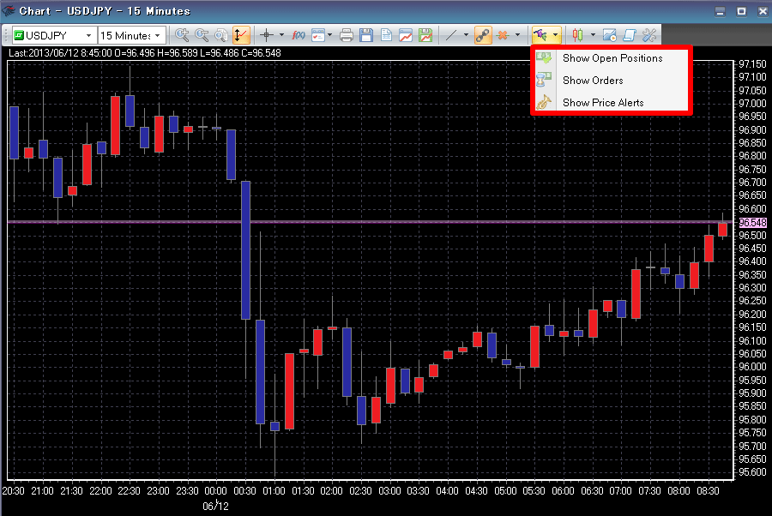Click the Chart - USDJPY - 15 Minutes title
This screenshot has height=516, width=772.
pyautogui.click(x=105, y=11)
